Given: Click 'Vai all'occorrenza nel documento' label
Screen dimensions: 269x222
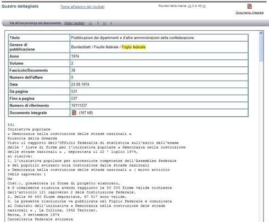Looking at the screenshot, I should tap(35, 23).
